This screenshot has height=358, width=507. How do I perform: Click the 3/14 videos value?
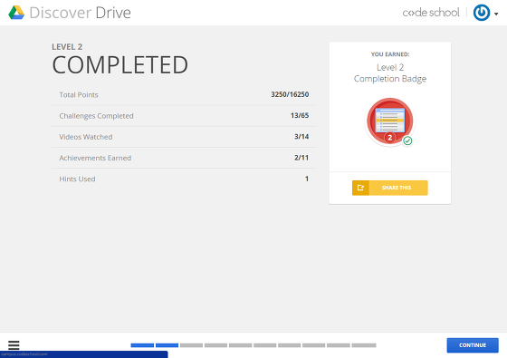301,137
